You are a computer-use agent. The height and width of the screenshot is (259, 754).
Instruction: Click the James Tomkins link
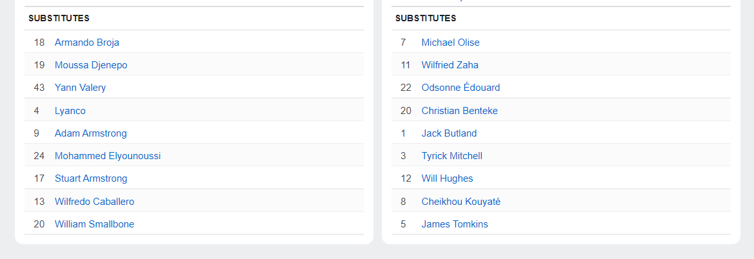[455, 224]
